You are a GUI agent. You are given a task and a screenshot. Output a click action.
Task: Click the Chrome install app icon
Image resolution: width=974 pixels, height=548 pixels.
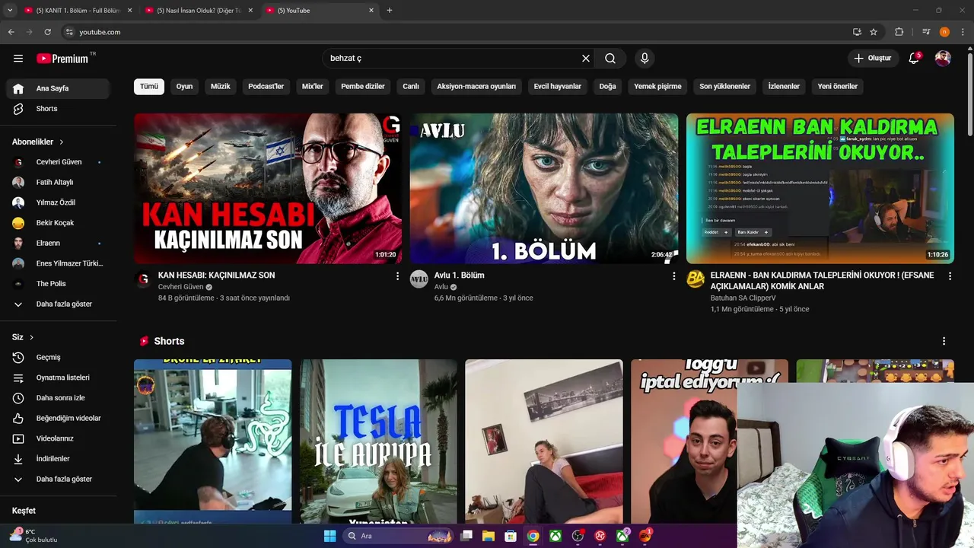857,32
